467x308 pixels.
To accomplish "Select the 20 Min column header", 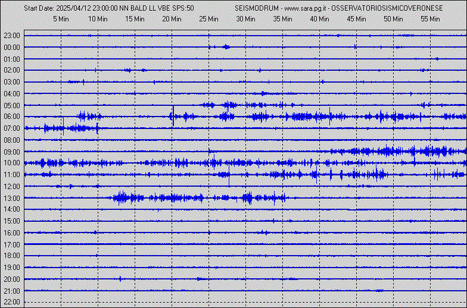I will point(172,19).
